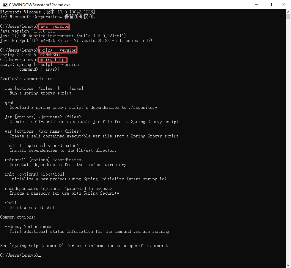Image resolution: width=291 pixels, height=268 pixels.
Task: Click the window title 'C:\WINDOWS\system32\cmd.exe'
Action: tap(40, 5)
